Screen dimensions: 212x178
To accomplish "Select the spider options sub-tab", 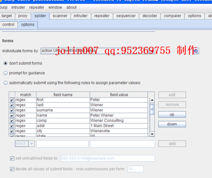I will pyautogui.click(x=28, y=25).
